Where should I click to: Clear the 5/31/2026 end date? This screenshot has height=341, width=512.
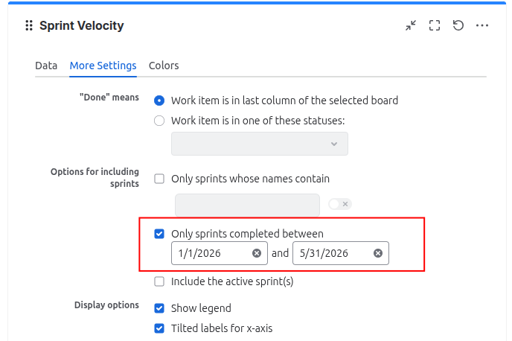click(x=378, y=253)
